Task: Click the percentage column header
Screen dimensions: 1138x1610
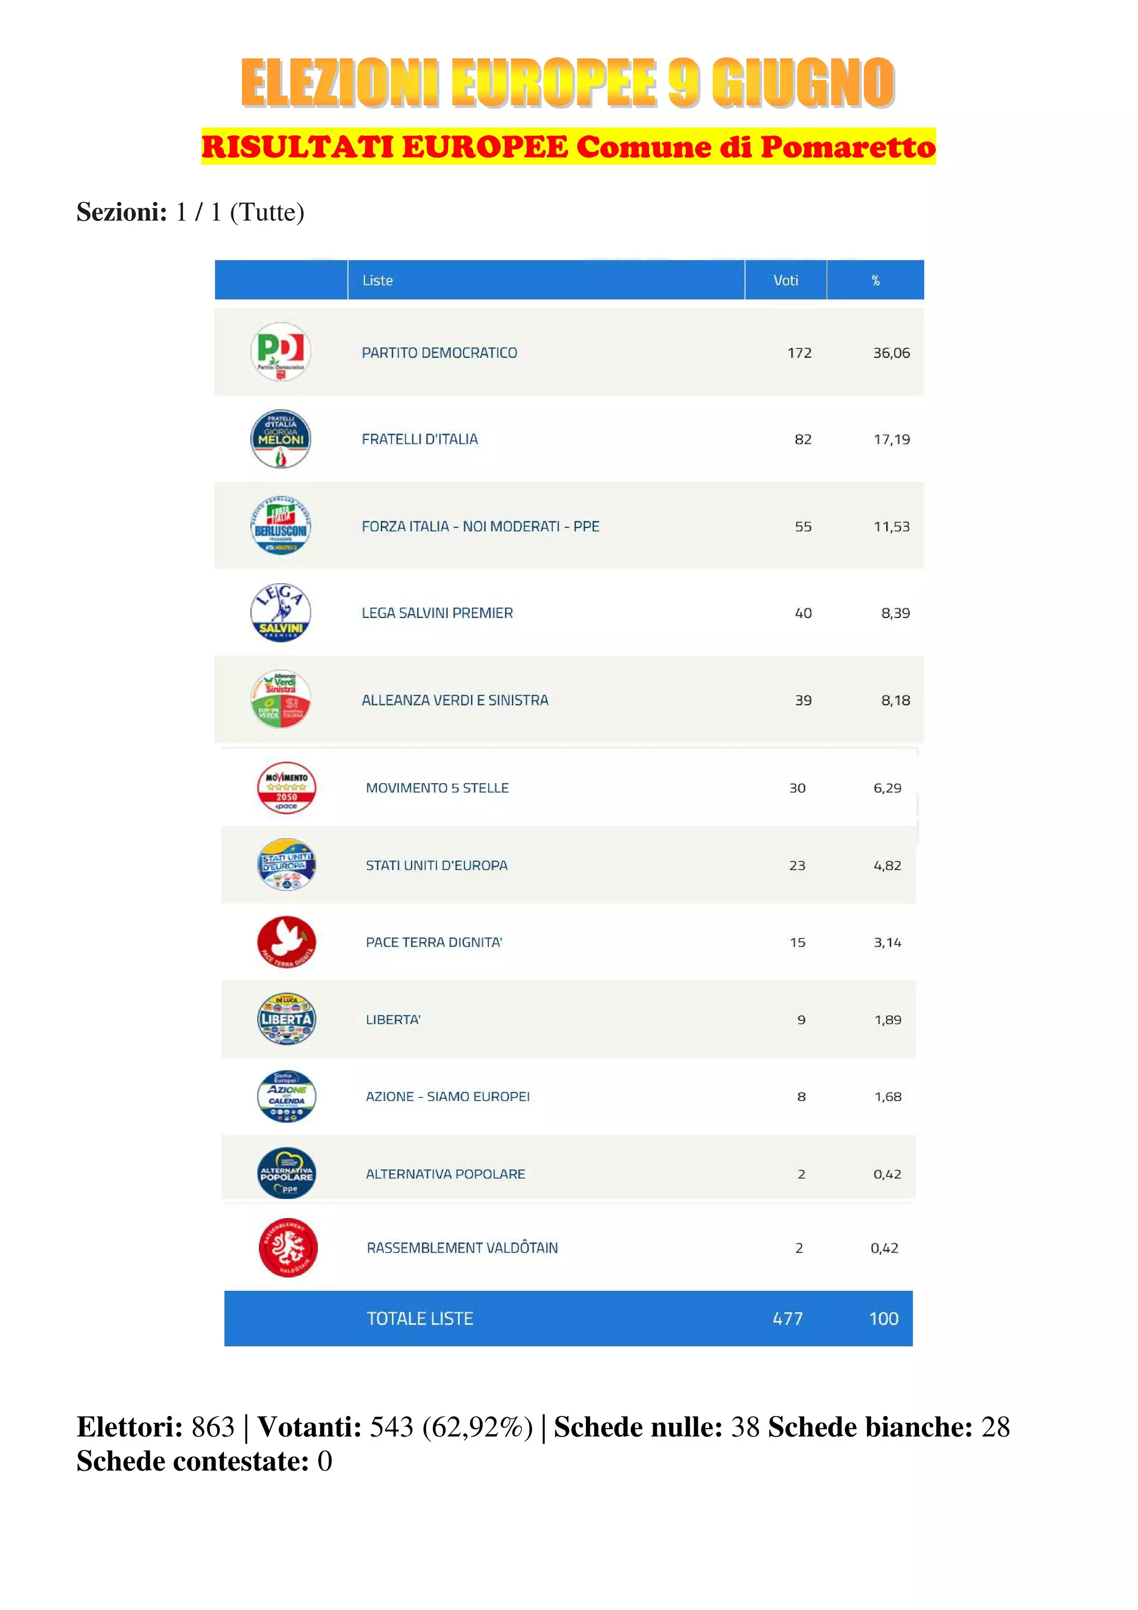Action: tap(875, 280)
